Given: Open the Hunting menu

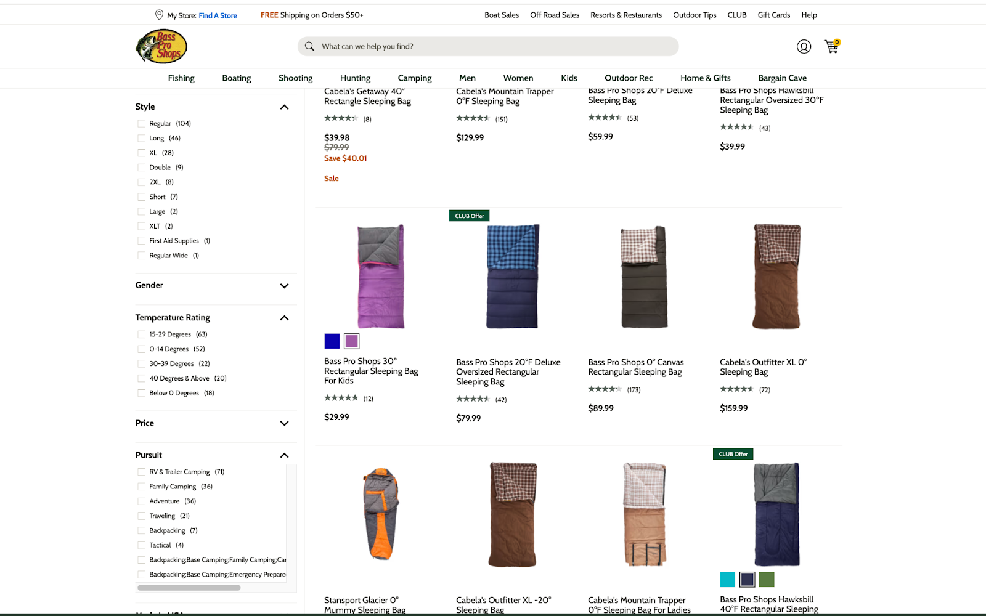Looking at the screenshot, I should [x=356, y=78].
